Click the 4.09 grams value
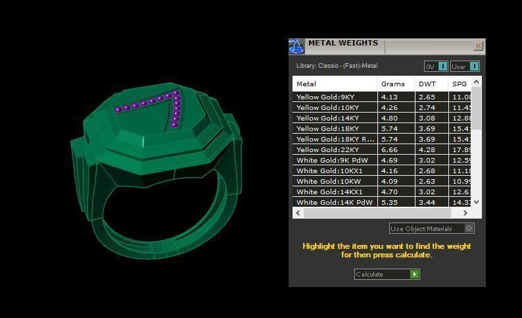Viewport: 522px width, 318px height. (x=389, y=181)
